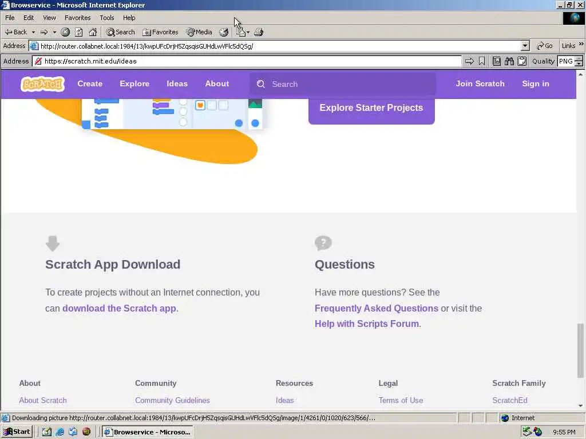Viewport: 586px width, 439px height.
Task: Click the Ideas footer link under Resources
Action: coord(285,400)
